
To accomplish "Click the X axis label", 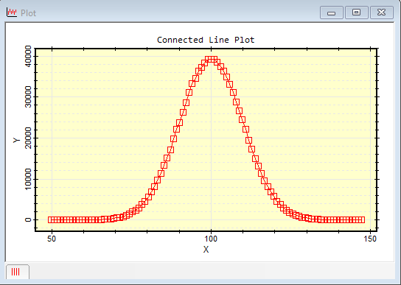I will pos(206,250).
